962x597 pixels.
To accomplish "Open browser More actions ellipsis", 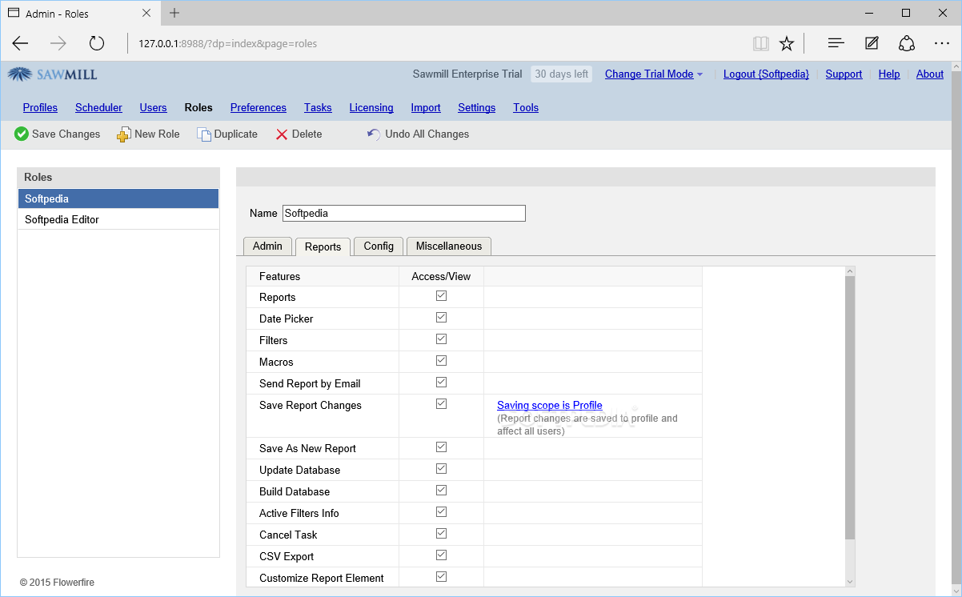I will pyautogui.click(x=942, y=43).
